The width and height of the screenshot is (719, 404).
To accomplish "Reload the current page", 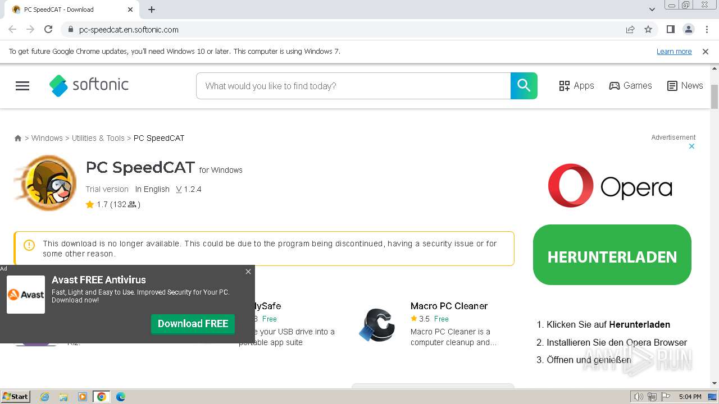I will [x=48, y=29].
